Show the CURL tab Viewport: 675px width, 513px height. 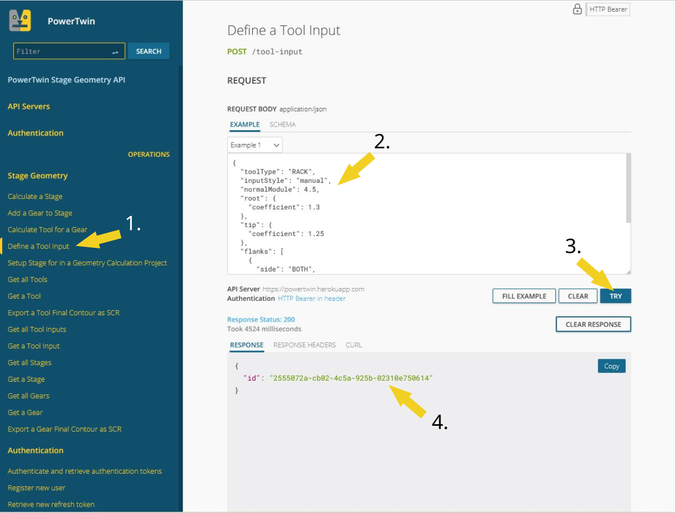(354, 345)
